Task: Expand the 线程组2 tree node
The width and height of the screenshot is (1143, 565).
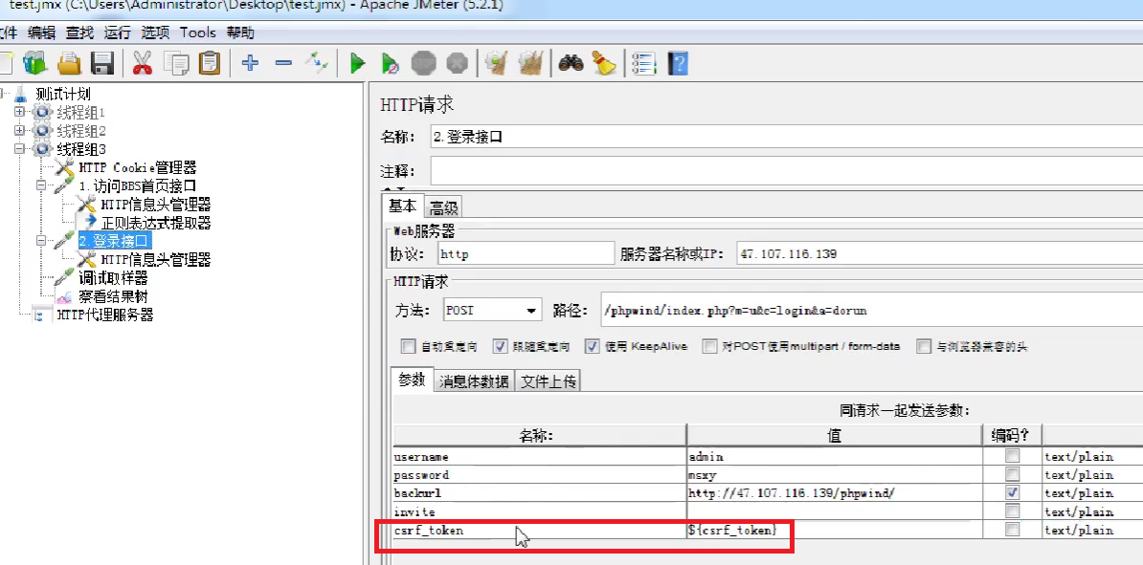Action: point(19,130)
